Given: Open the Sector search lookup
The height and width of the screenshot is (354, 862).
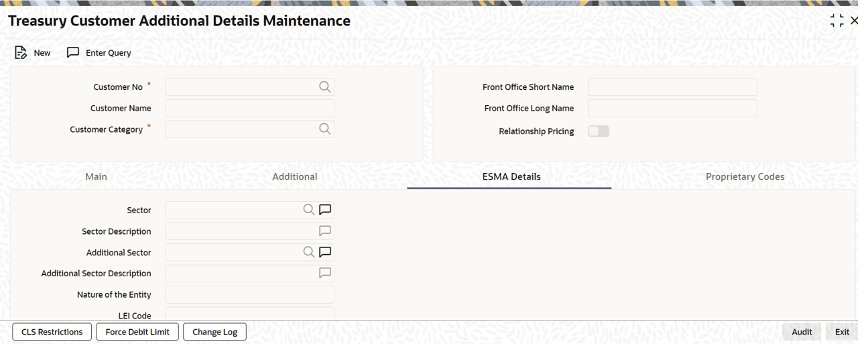Looking at the screenshot, I should point(309,210).
